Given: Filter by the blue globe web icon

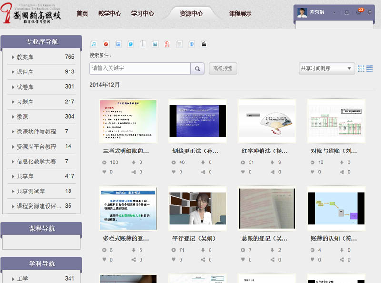Looking at the screenshot, I should click(192, 44).
